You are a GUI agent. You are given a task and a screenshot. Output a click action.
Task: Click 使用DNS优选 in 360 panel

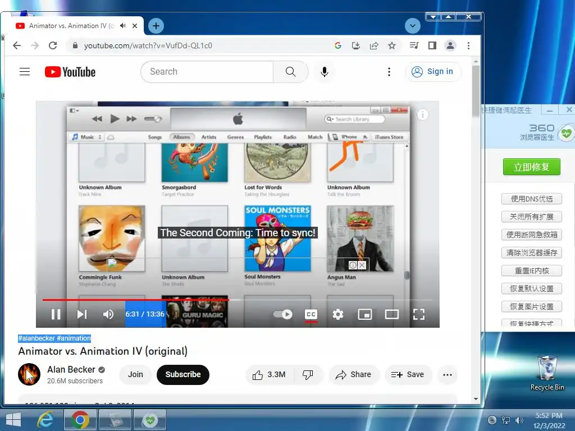click(x=531, y=199)
